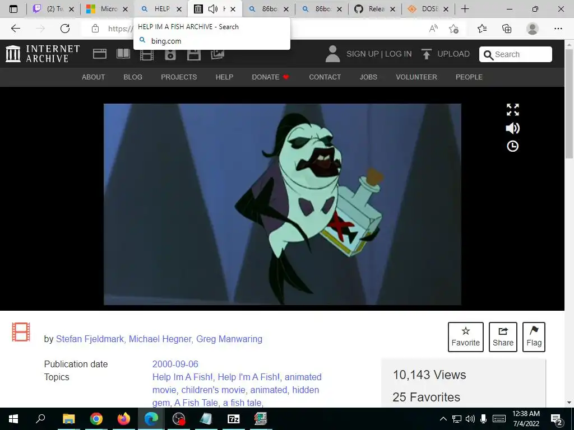Click the Upload arrow icon
This screenshot has height=430, width=574.
tap(427, 54)
